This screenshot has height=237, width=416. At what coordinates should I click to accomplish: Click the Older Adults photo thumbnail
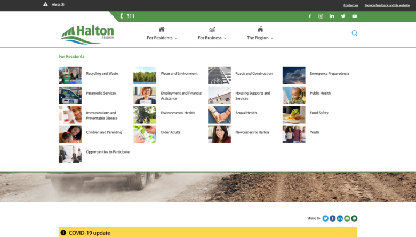click(x=145, y=134)
